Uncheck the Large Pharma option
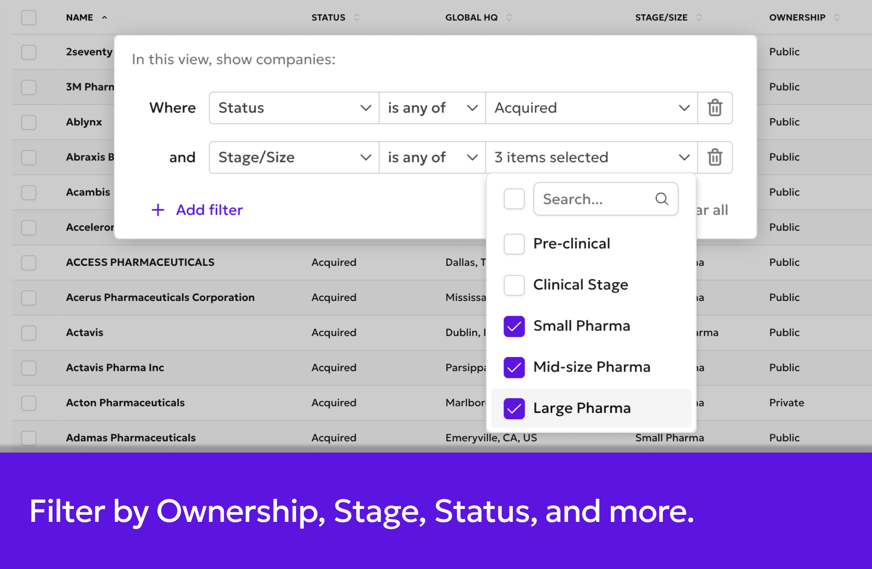 coord(514,408)
